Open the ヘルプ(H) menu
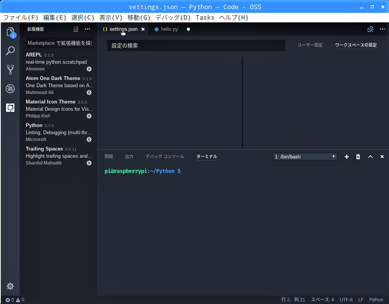 point(234,17)
